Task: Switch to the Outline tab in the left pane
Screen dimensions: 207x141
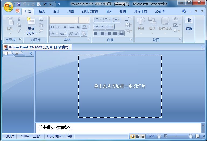Action: pyautogui.click(x=17, y=53)
